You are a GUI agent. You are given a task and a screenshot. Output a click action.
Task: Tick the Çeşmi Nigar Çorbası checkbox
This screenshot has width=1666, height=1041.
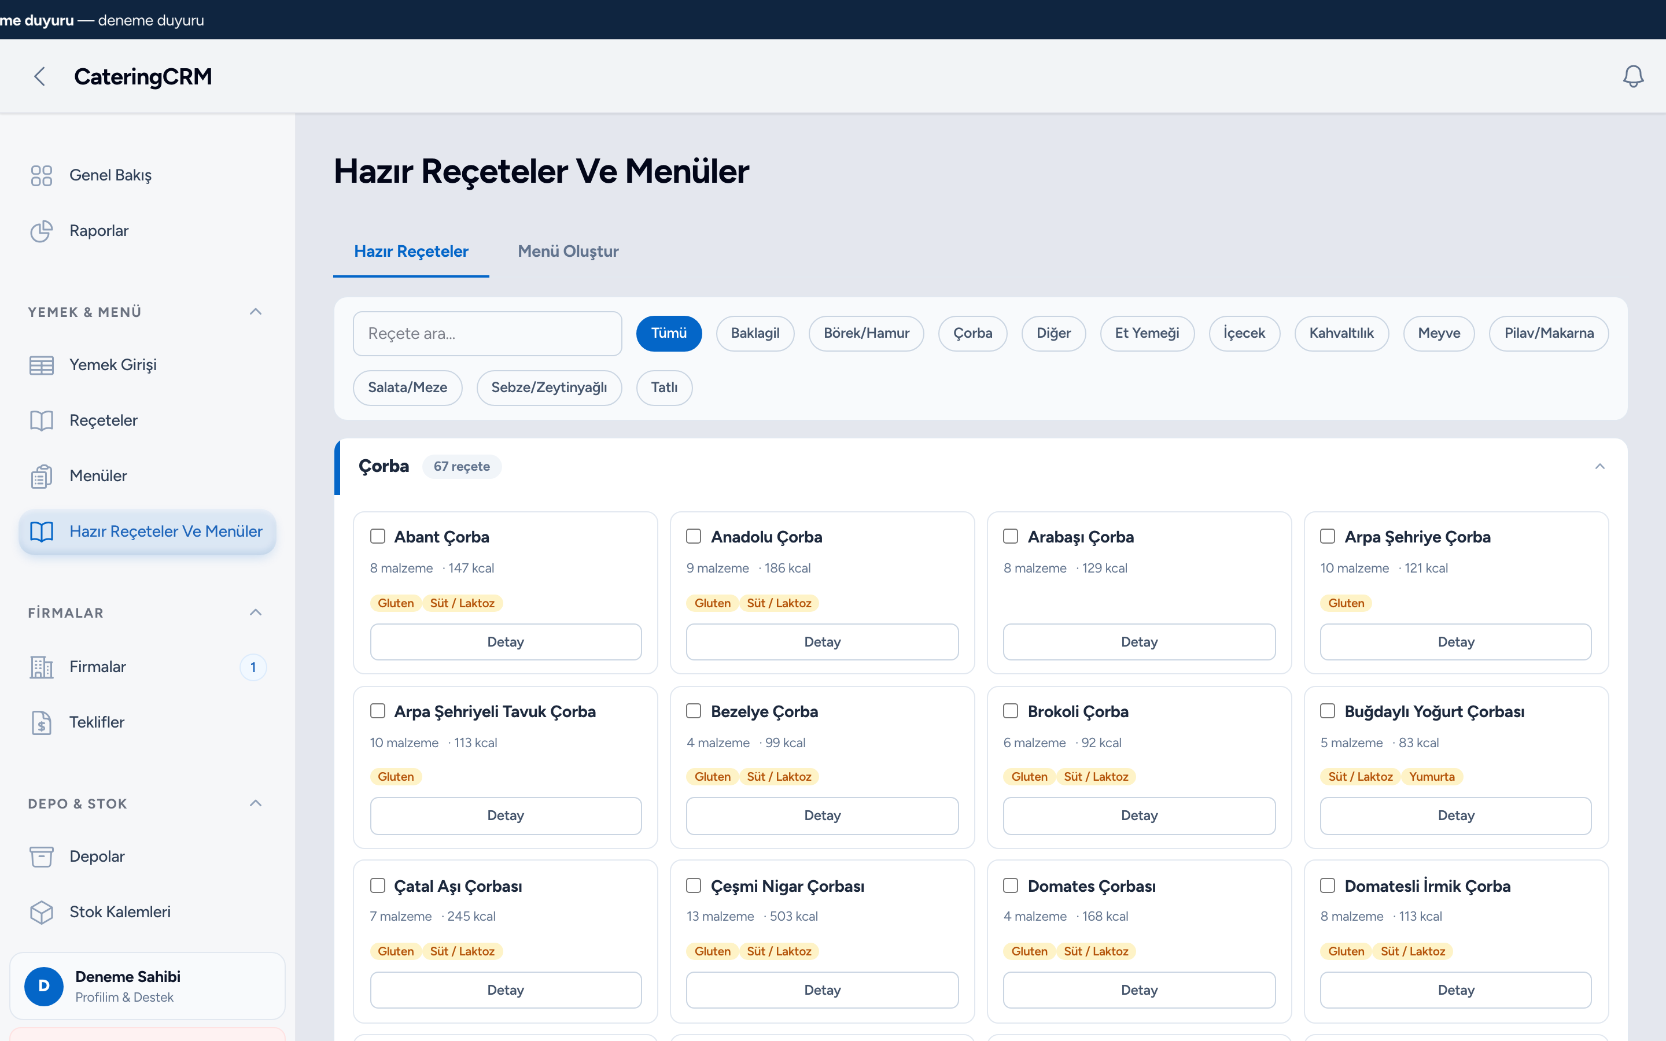694,885
